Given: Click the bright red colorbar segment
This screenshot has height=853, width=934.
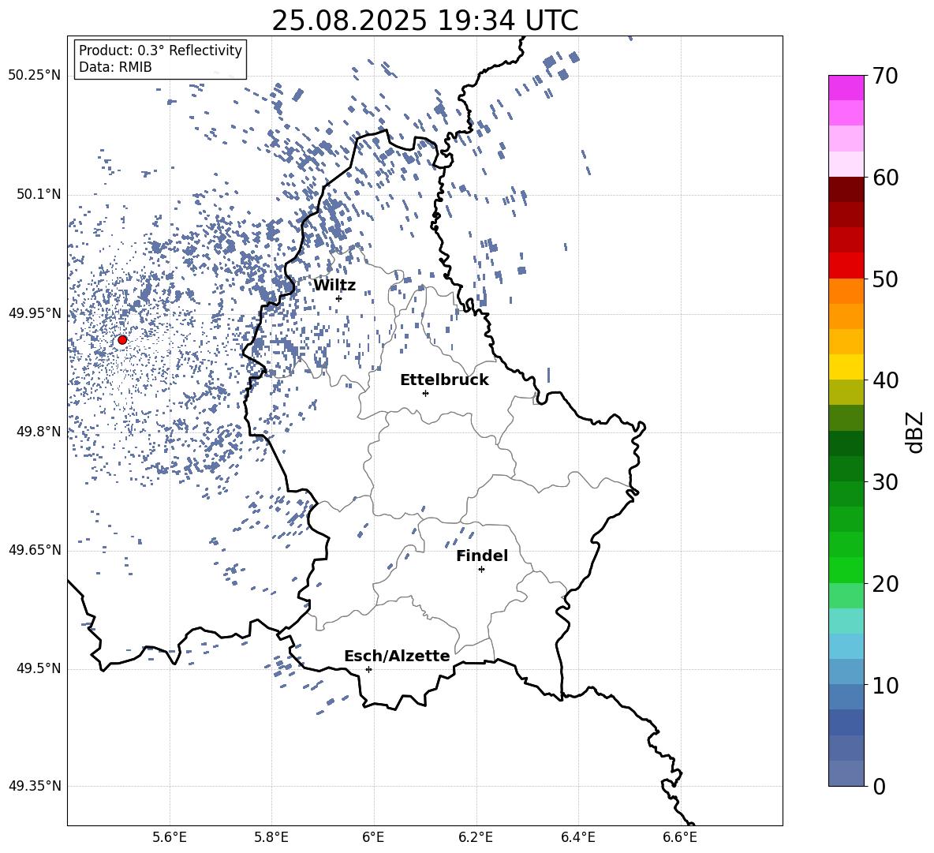Looking at the screenshot, I should pos(846,266).
